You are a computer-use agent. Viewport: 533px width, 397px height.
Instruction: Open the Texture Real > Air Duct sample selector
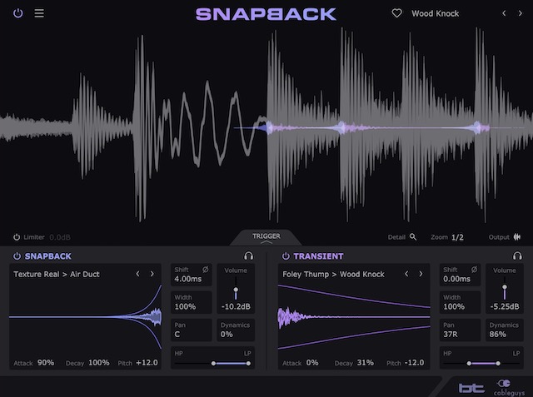(x=57, y=274)
